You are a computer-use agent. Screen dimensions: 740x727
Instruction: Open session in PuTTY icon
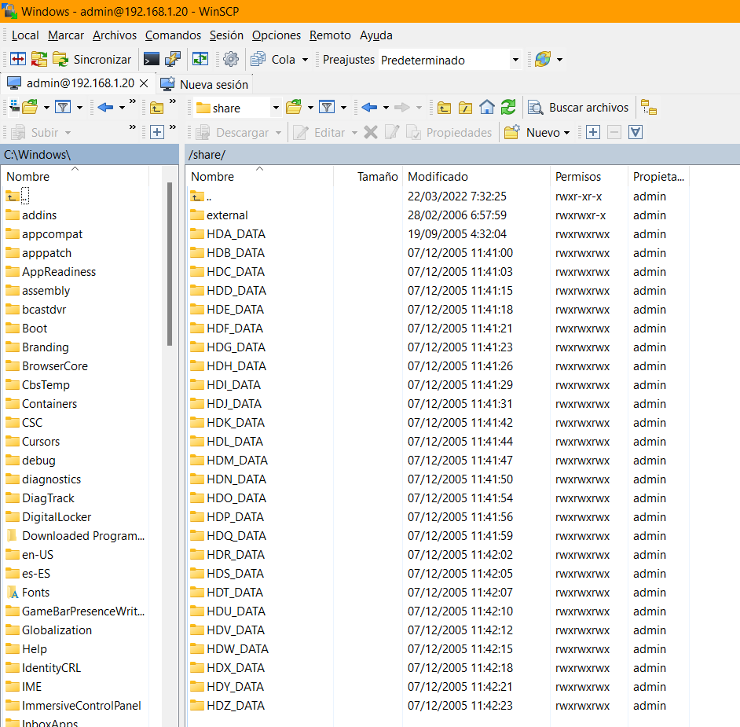[x=173, y=60]
